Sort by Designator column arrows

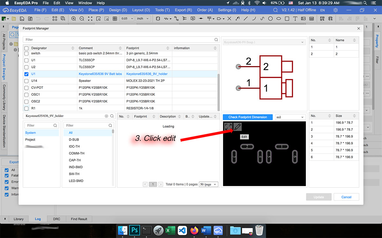(x=73, y=48)
